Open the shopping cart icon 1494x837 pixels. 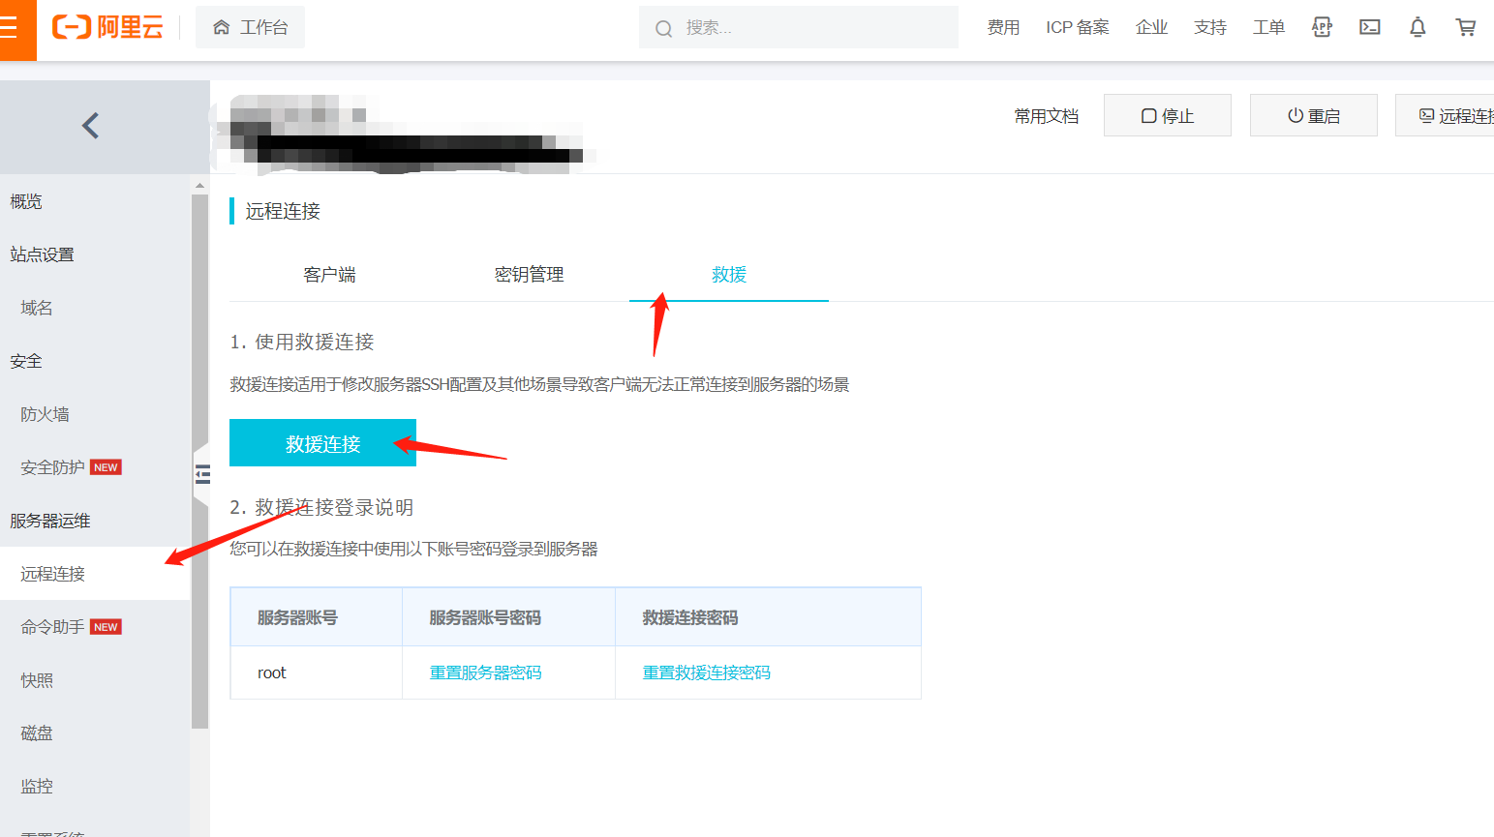(x=1465, y=27)
